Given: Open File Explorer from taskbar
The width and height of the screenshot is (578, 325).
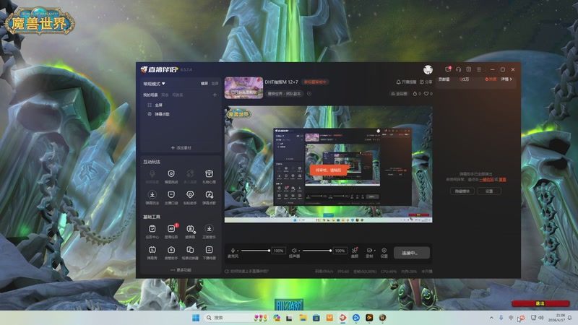Looking at the screenshot, I should tap(303, 318).
